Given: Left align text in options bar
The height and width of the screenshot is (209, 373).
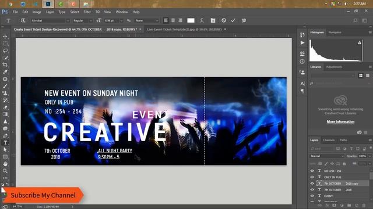Looking at the screenshot, I should (x=166, y=21).
